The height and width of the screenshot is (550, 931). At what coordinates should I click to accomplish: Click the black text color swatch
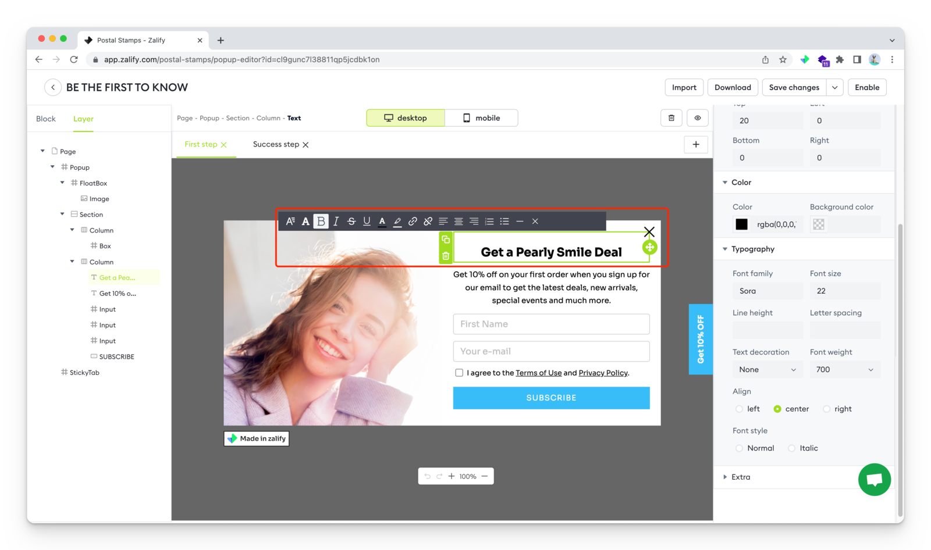pos(741,224)
